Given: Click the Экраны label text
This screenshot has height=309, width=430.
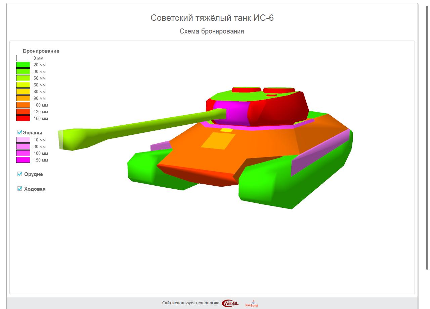Looking at the screenshot, I should coord(33,133).
